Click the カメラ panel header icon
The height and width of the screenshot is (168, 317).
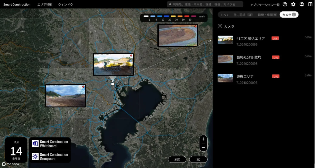220,26
